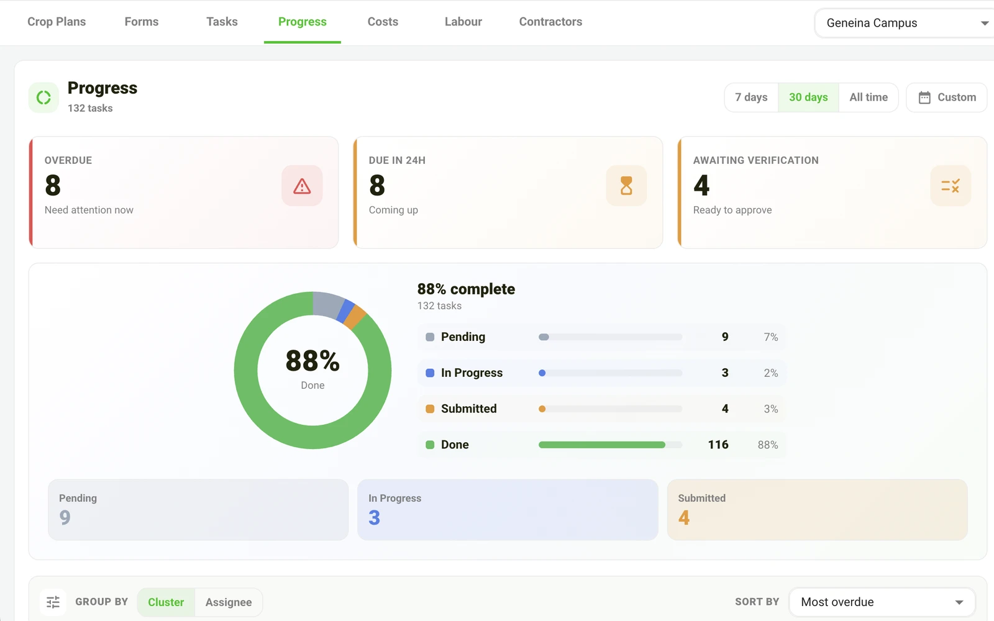Group tasks by Assignee
The image size is (994, 621).
[229, 602]
